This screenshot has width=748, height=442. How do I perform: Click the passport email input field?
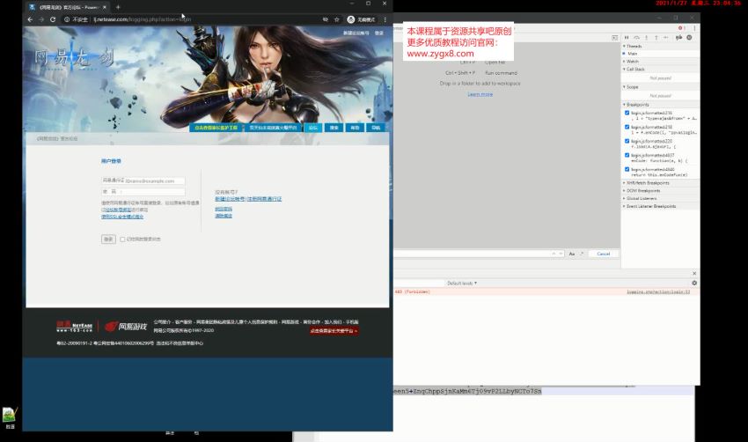click(143, 180)
